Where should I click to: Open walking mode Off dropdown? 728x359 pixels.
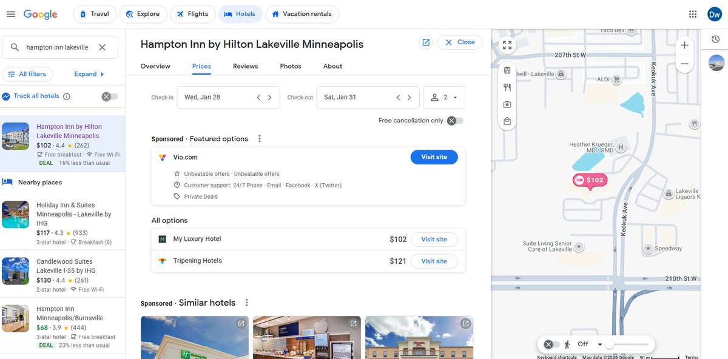[590, 344]
